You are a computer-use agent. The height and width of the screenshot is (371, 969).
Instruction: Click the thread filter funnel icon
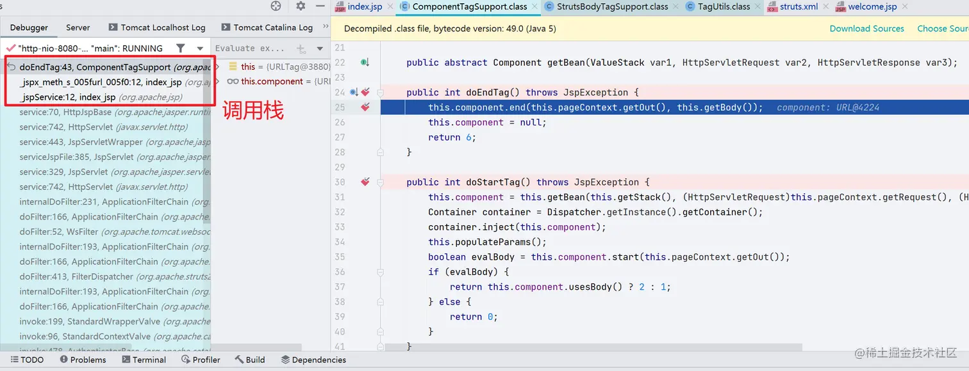[x=181, y=48]
